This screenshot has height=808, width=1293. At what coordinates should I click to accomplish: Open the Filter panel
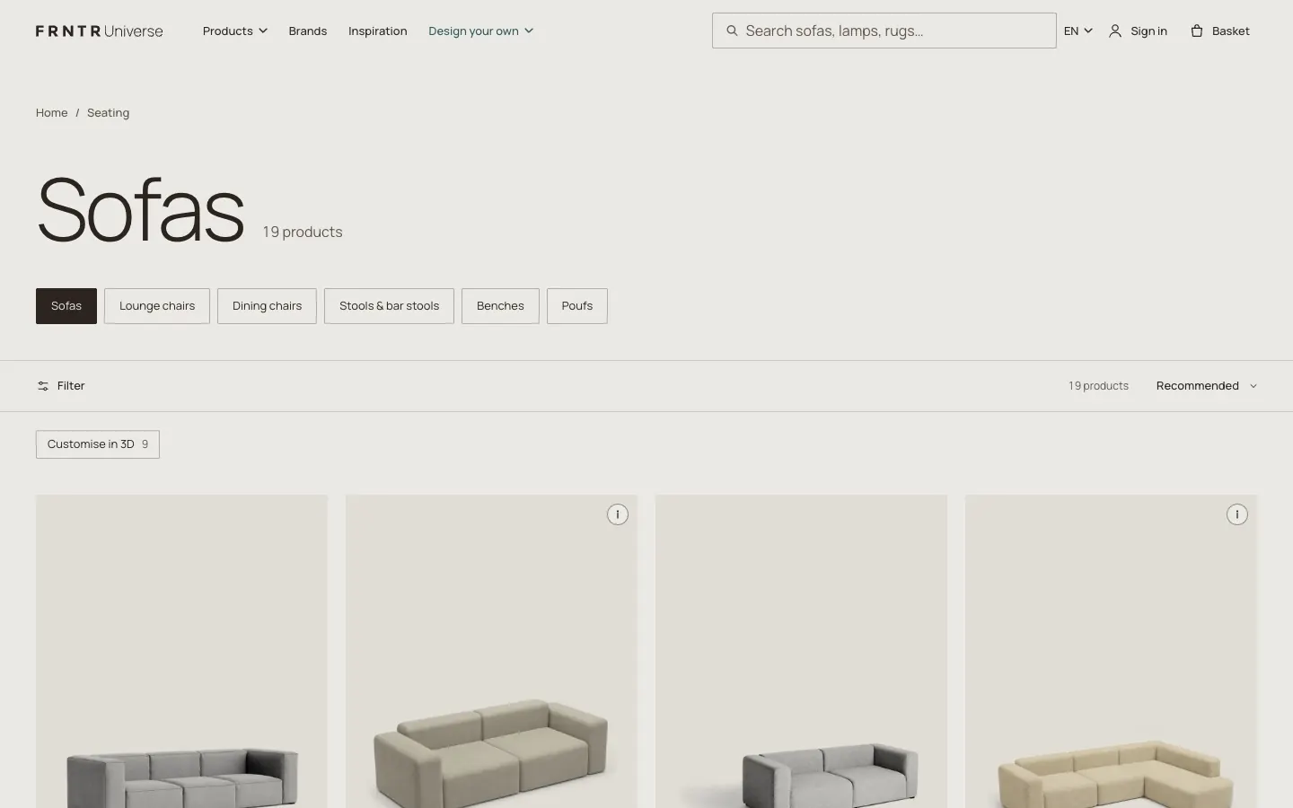pyautogui.click(x=61, y=386)
